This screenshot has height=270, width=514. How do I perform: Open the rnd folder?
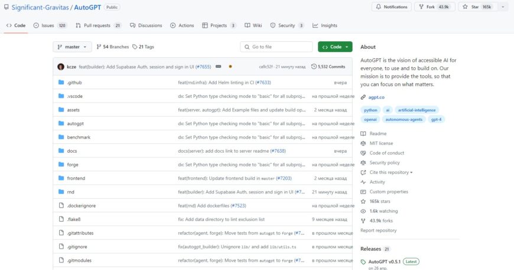(71, 192)
